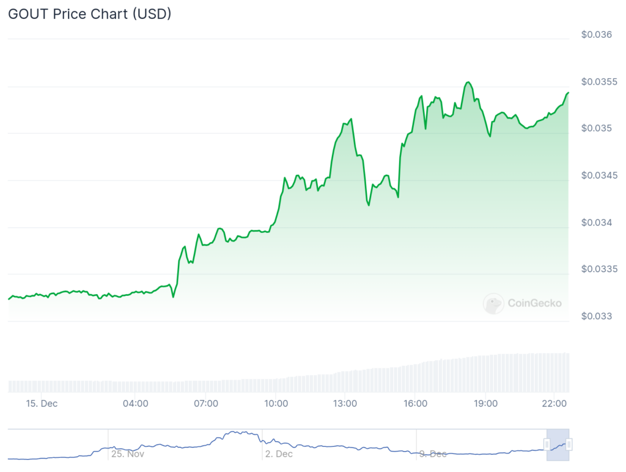This screenshot has height=472, width=626.
Task: Click the 04:00 x-axis time label
Action: [135, 404]
